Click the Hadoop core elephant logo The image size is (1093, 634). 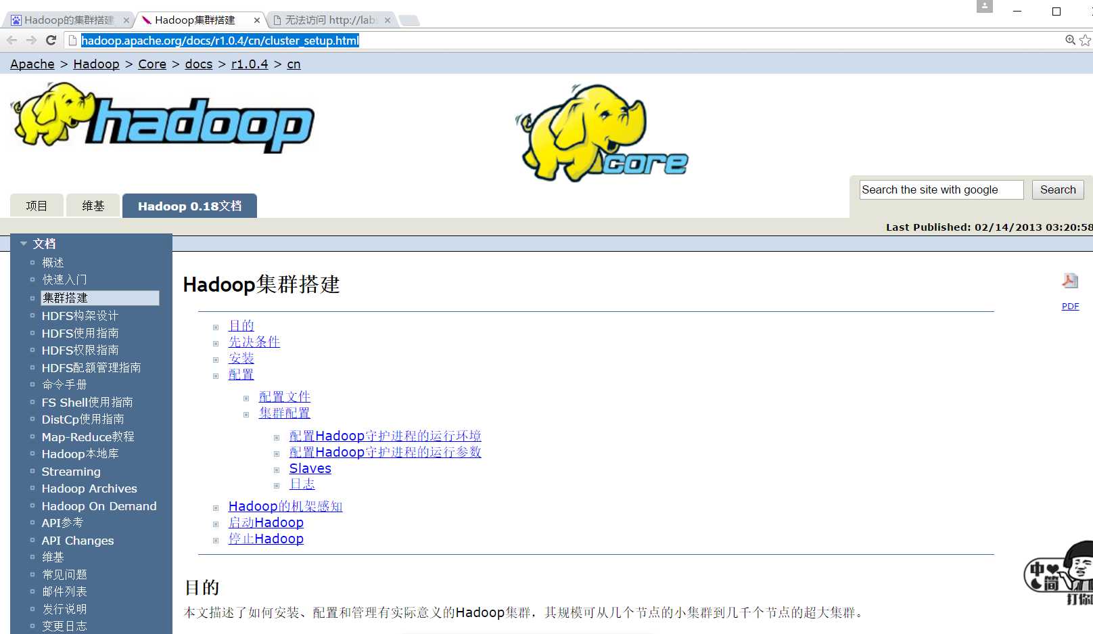[x=601, y=133]
